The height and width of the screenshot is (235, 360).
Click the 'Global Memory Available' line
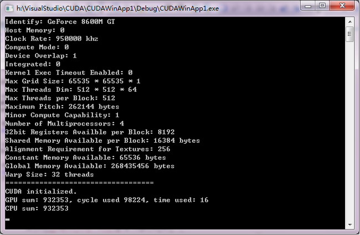click(90, 166)
